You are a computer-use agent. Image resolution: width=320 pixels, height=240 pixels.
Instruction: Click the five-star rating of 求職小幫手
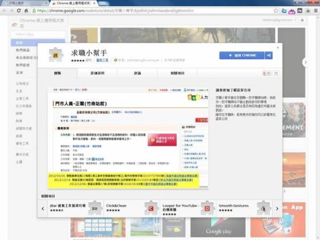click(78, 61)
